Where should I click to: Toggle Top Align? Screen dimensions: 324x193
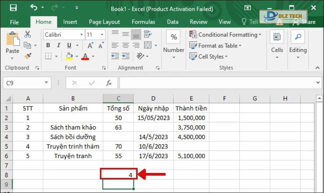pyautogui.click(x=115, y=34)
